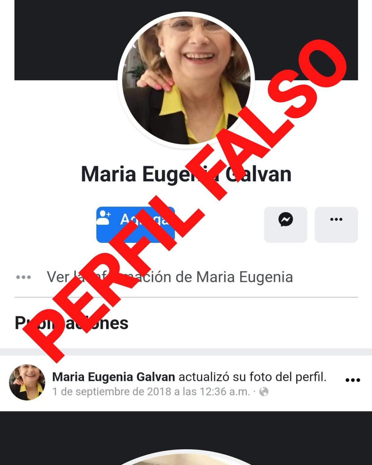This screenshot has width=372, height=465.
Task: Click 'actualizó su foto del perfil' text
Action: pos(253,377)
